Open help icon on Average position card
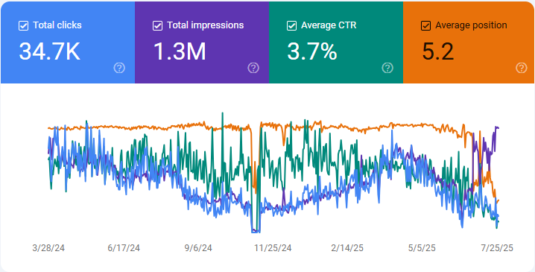Image resolution: width=535 pixels, height=272 pixels. [x=522, y=68]
